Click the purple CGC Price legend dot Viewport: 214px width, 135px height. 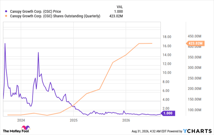pos(6,12)
